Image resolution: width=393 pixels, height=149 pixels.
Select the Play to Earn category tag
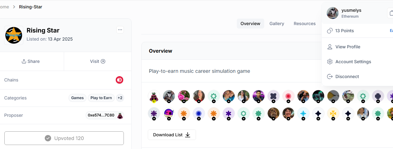coord(101,98)
